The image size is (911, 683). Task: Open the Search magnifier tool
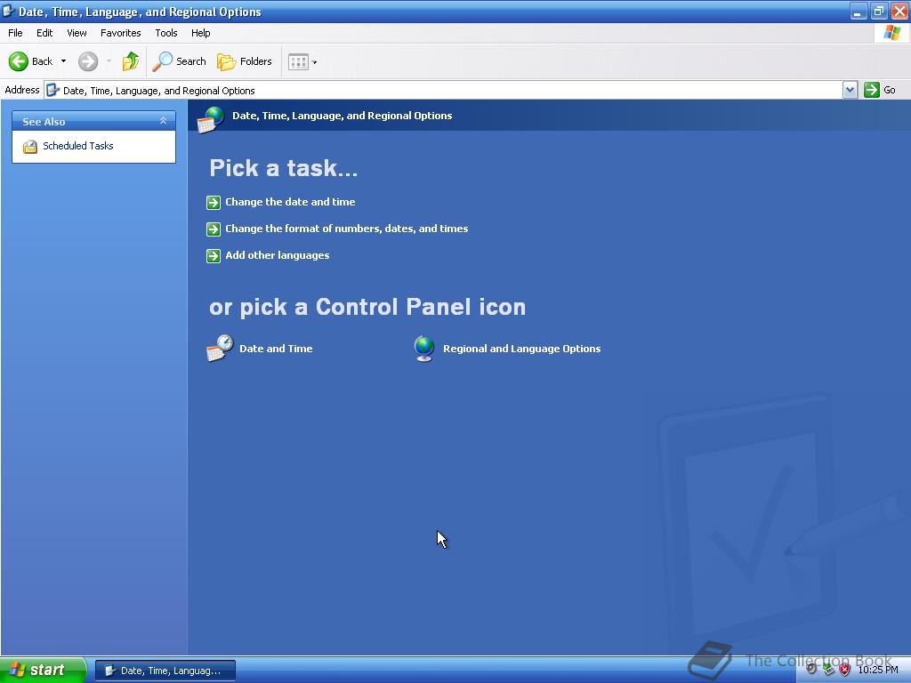tap(179, 61)
